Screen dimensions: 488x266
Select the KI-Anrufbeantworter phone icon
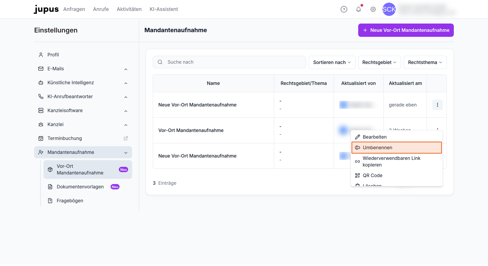click(x=41, y=97)
